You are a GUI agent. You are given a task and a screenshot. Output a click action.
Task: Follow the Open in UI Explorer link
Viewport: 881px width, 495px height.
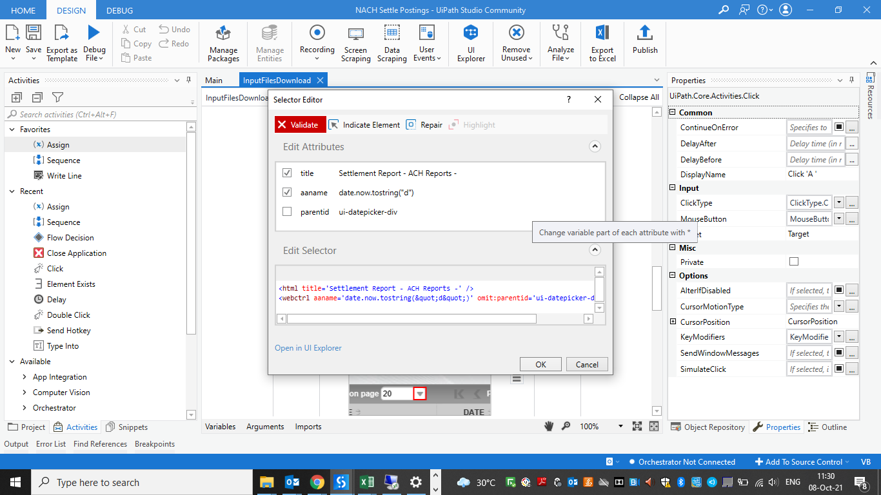(308, 348)
